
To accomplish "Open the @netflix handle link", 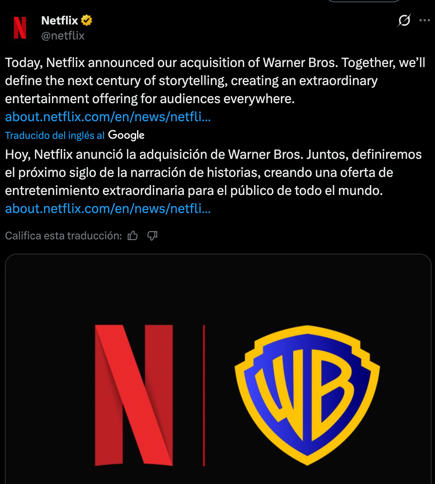I will (63, 36).
